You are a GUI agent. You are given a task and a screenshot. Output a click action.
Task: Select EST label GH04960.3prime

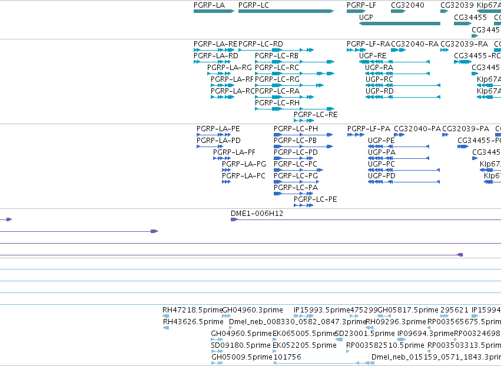[x=253, y=310]
